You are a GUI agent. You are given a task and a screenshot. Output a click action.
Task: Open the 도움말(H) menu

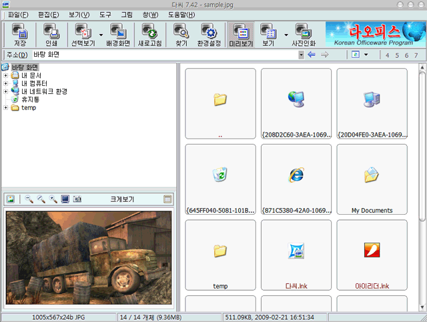[181, 15]
